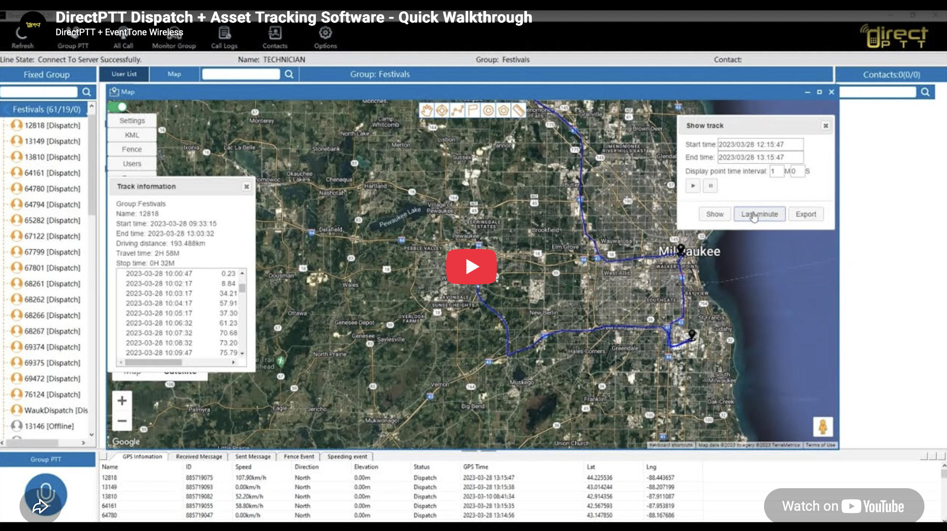Image resolution: width=947 pixels, height=531 pixels.
Task: Click the Users map menu item
Action: click(132, 164)
